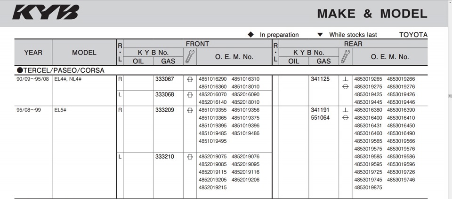Click the vertical scrollbar handle at right edge
Screen dimensions: 452x199
pyautogui.click(x=450, y=96)
